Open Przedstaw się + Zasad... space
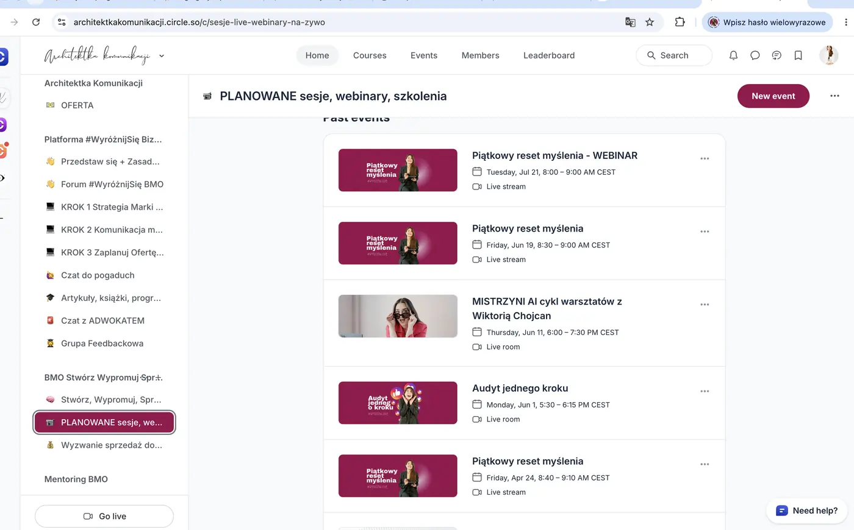This screenshot has width=854, height=530. click(104, 161)
